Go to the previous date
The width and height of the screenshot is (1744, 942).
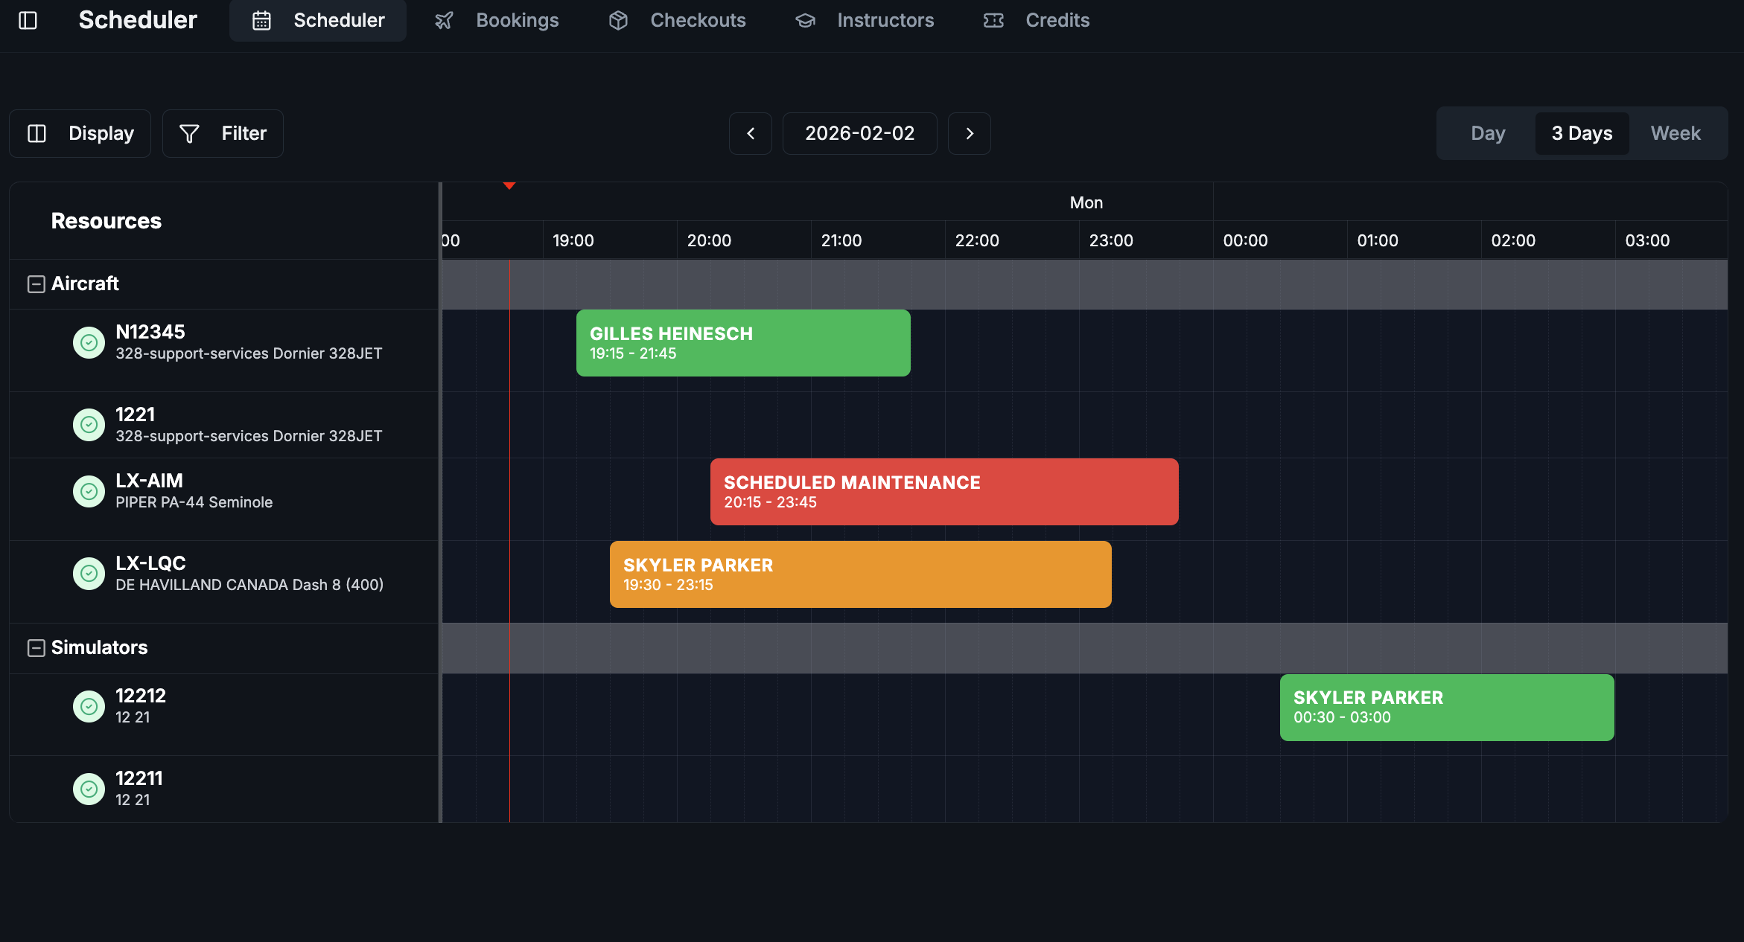[751, 133]
